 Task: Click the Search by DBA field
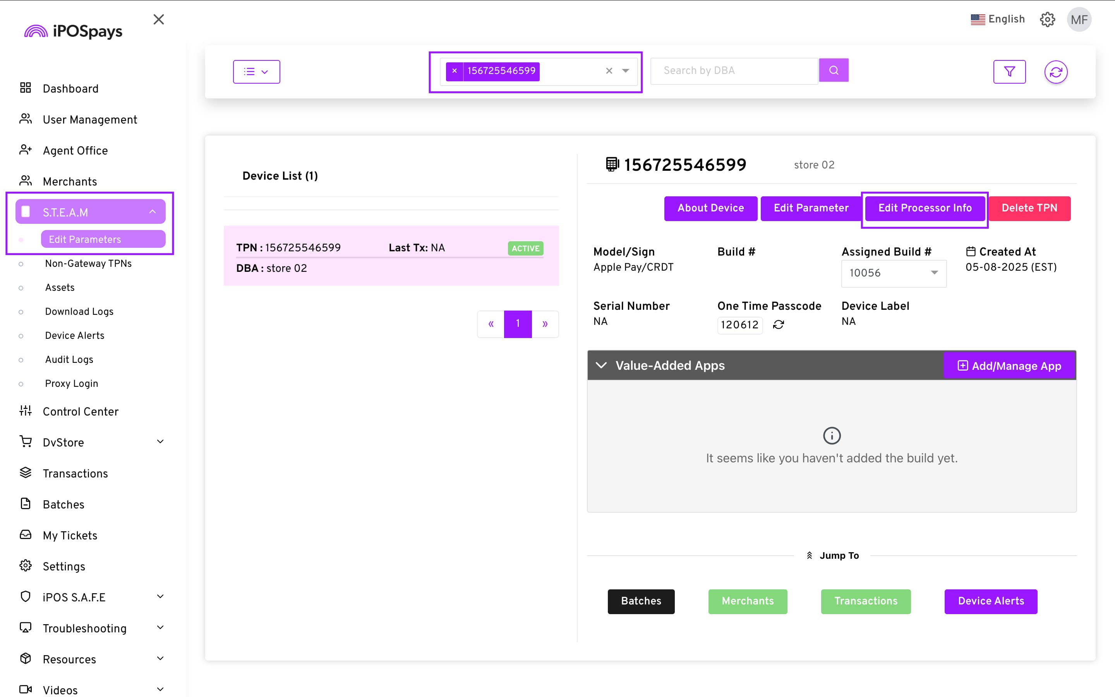[734, 70]
